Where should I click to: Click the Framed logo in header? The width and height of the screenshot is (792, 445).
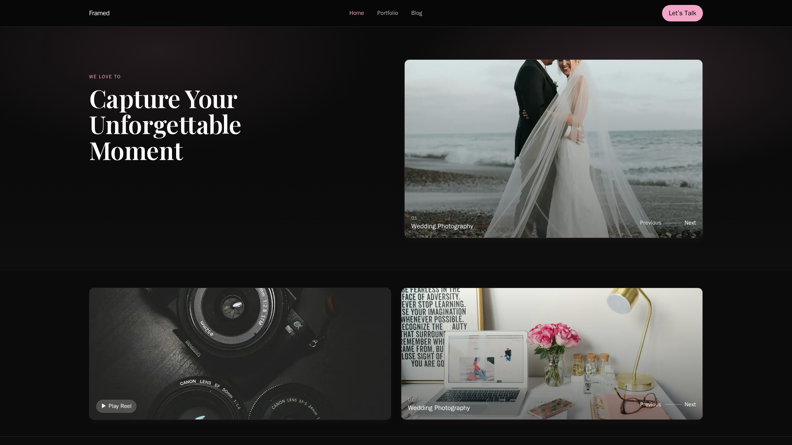[99, 13]
